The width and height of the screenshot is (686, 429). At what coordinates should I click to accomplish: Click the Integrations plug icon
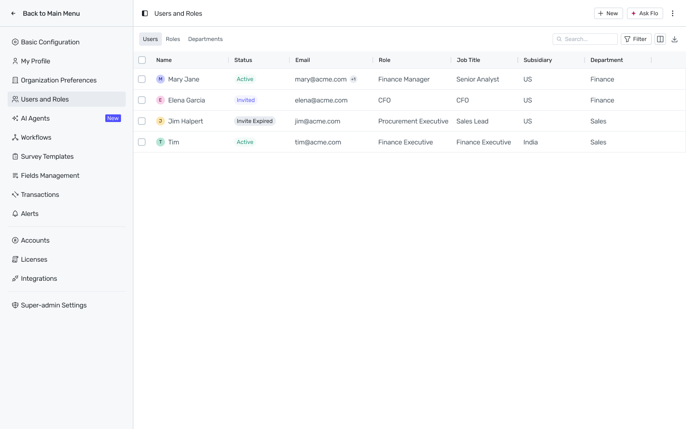(x=15, y=278)
